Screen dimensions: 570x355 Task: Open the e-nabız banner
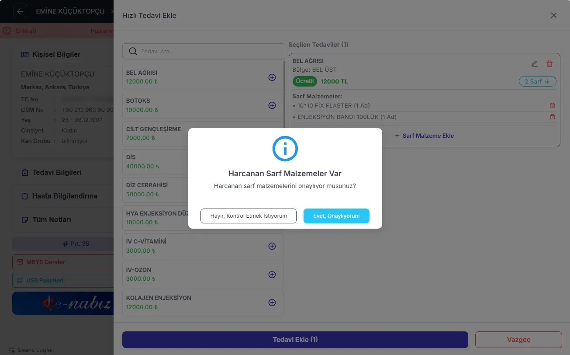(63, 303)
